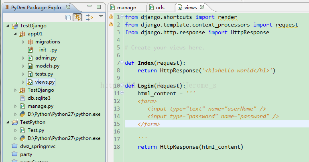Expand the views.py node
This screenshot has height=162, width=309.
[23, 82]
